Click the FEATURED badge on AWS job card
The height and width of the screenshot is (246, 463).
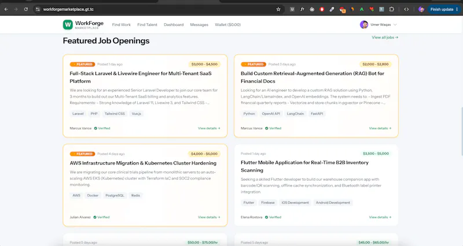click(82, 154)
